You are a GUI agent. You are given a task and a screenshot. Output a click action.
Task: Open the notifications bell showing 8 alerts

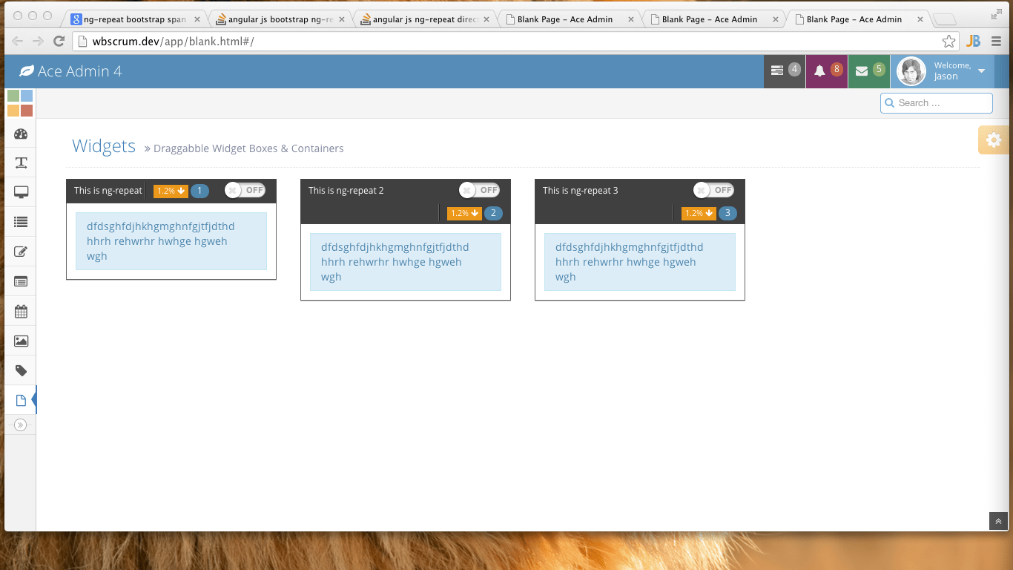click(x=826, y=71)
